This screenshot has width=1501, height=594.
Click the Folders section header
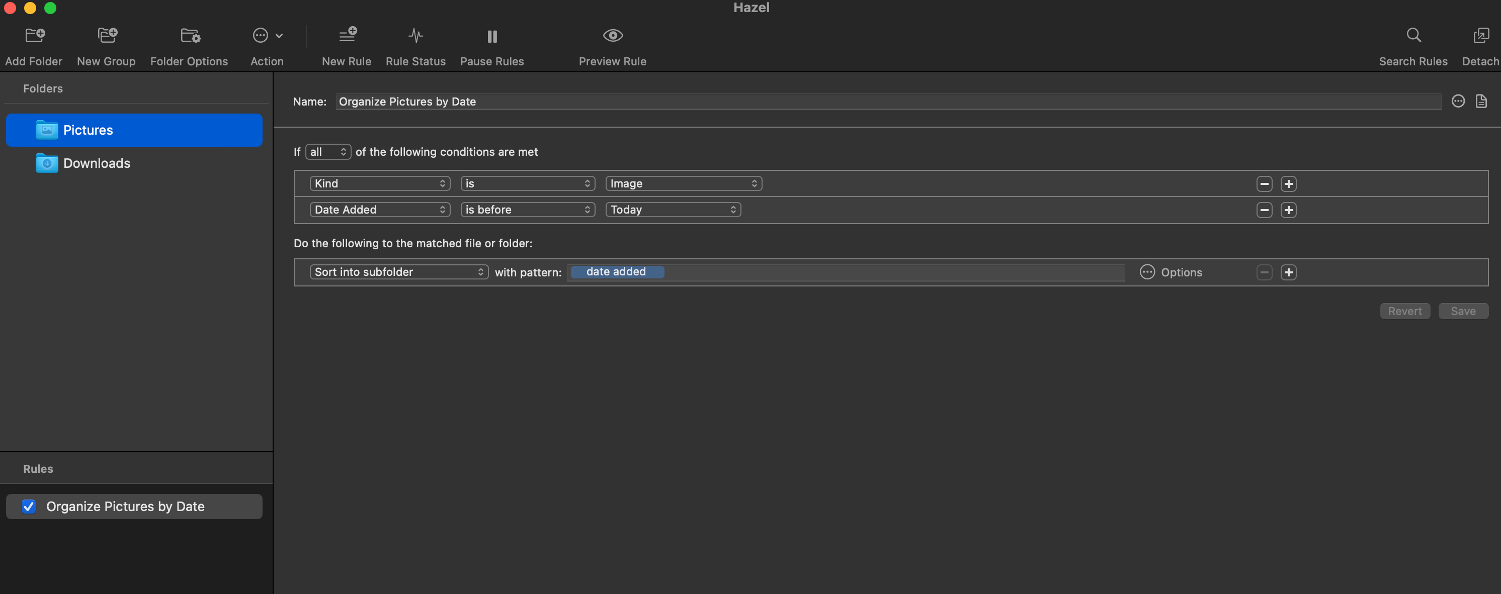coord(43,88)
